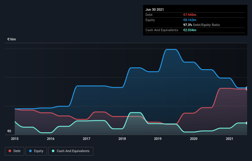The image size is (252, 161).
Task: Click the red Debt legend dot
Action: [x=10, y=151]
